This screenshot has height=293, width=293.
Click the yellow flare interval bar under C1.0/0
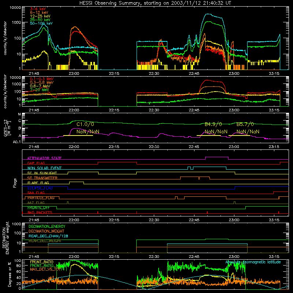click(78, 136)
